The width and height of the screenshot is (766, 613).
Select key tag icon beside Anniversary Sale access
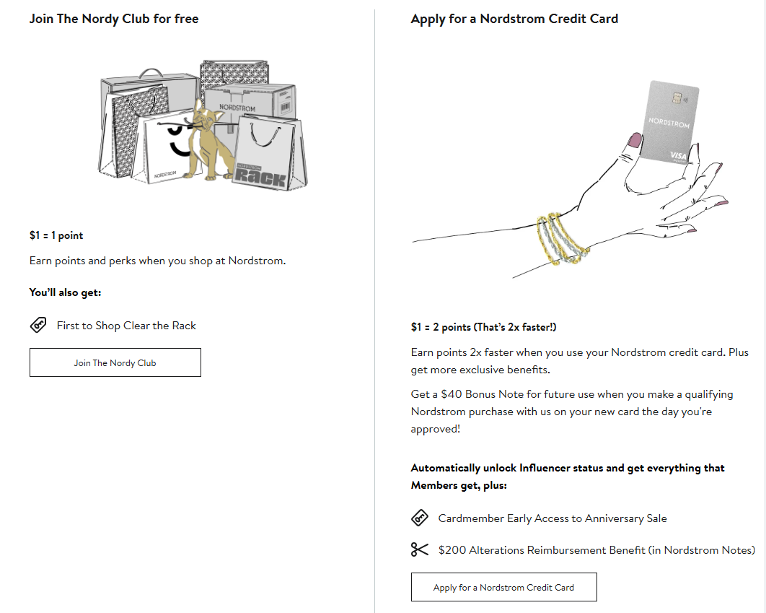point(420,518)
